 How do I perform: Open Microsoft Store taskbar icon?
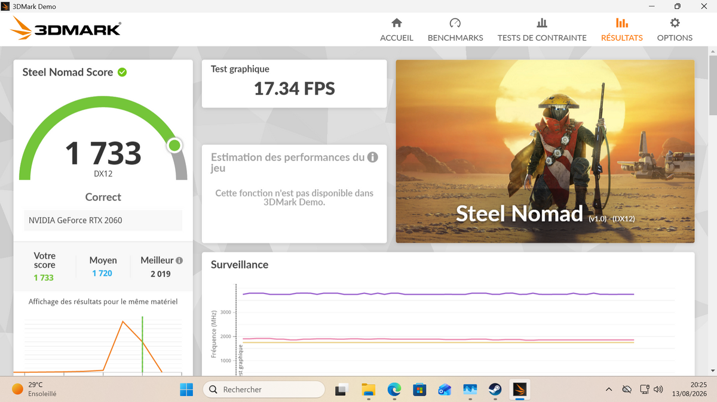tap(419, 389)
